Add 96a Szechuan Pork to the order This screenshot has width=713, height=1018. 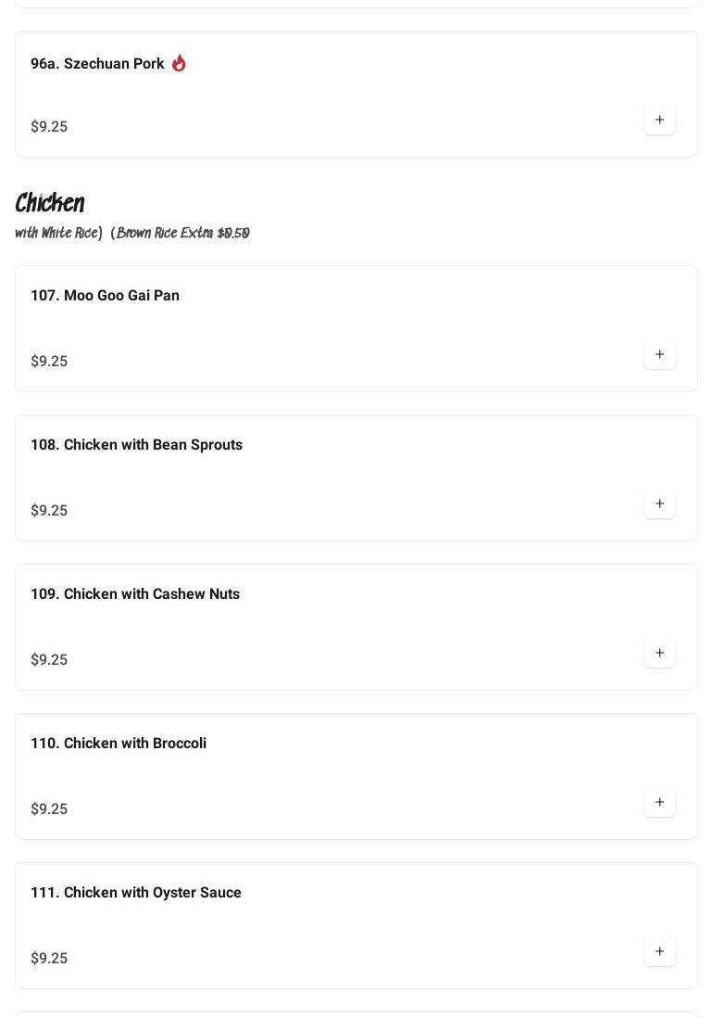[x=659, y=120]
